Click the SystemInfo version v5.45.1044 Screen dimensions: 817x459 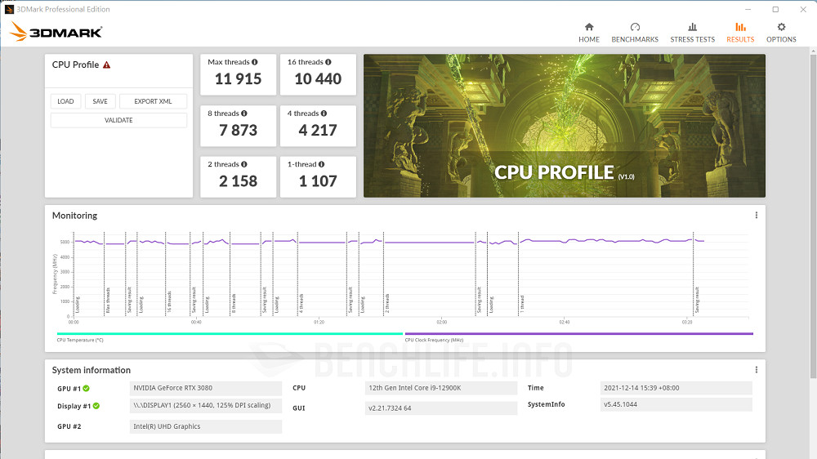click(x=676, y=404)
